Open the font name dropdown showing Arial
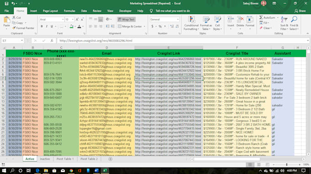311x174 pixels. 63,19
